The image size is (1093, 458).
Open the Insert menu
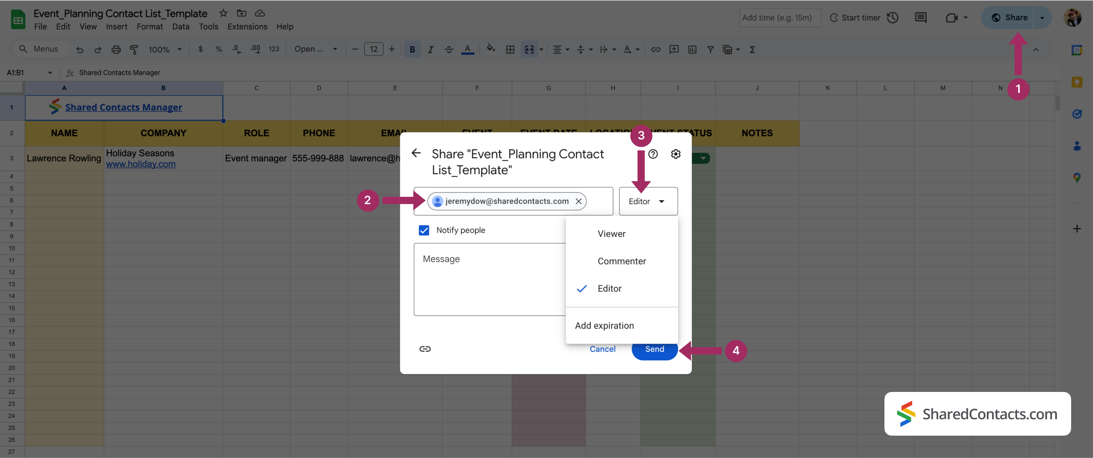117,26
